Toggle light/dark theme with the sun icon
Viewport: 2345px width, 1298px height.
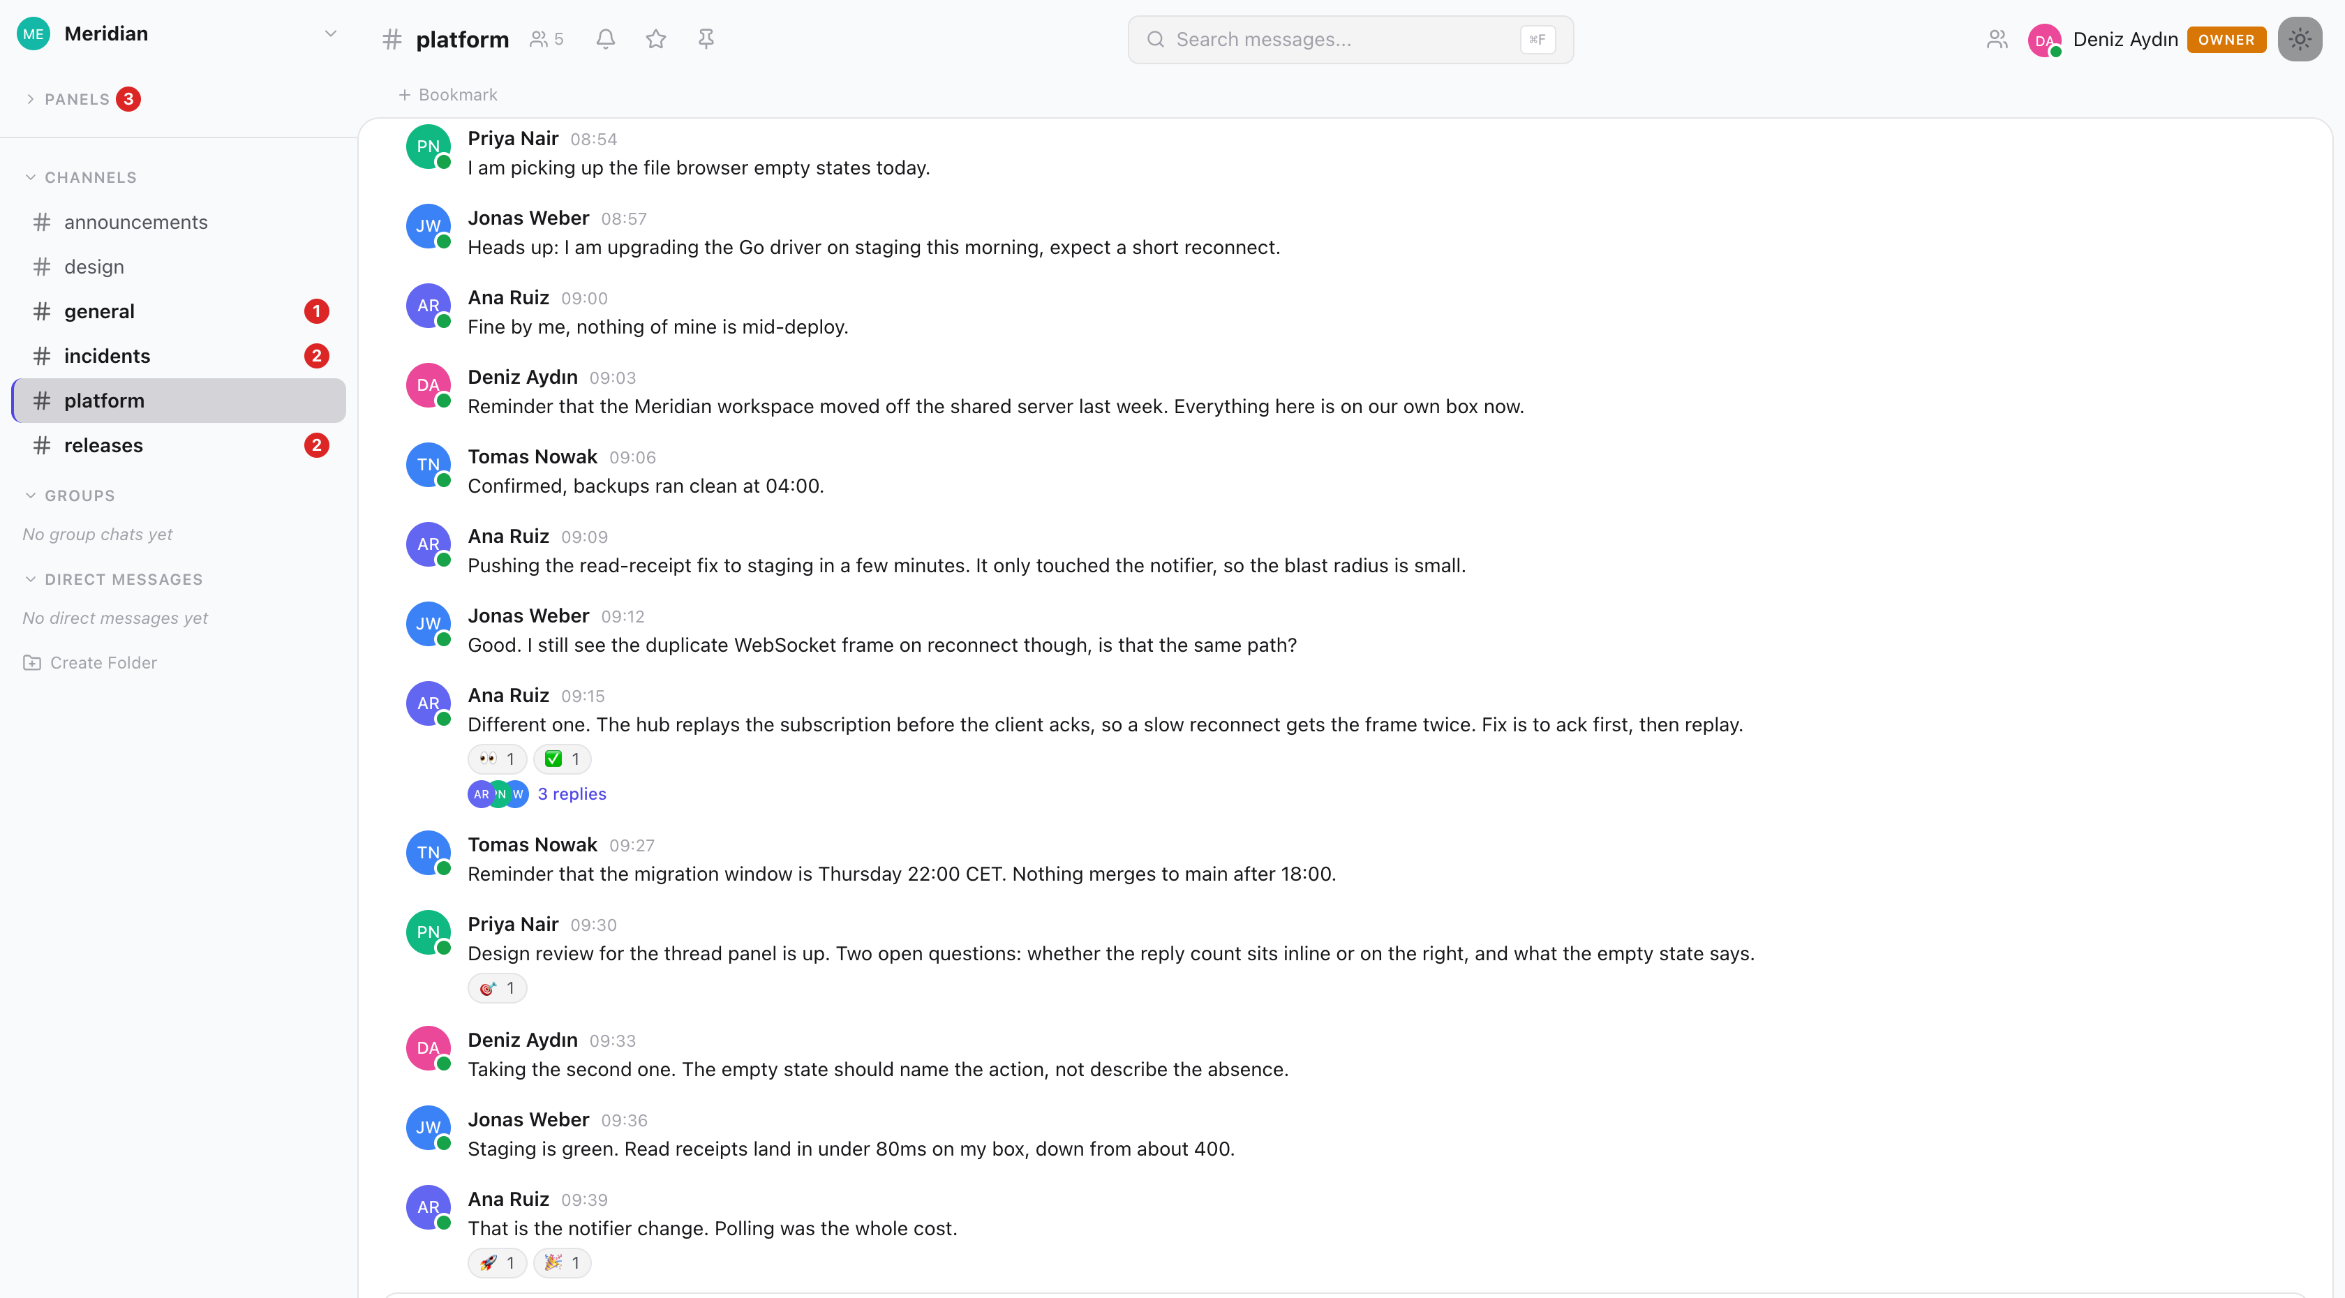2300,39
